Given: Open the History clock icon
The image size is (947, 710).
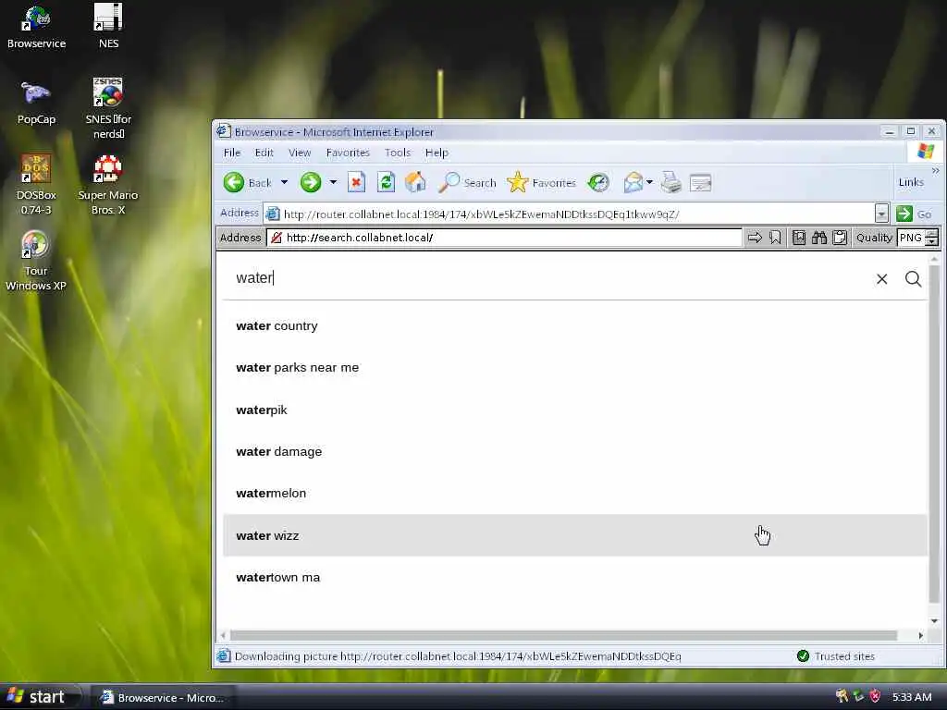Looking at the screenshot, I should click(x=598, y=182).
